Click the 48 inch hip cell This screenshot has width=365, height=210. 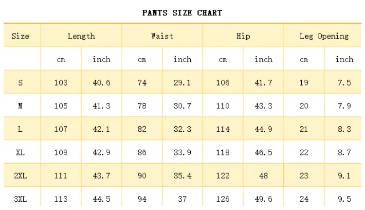[263, 176]
